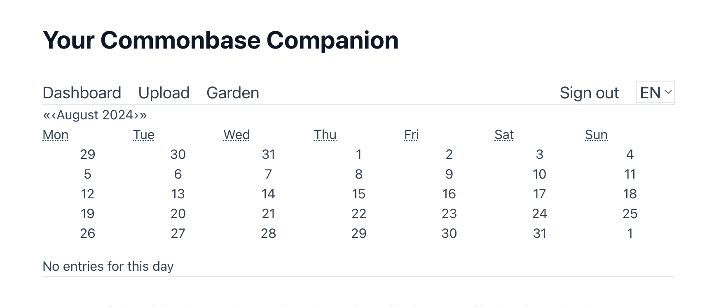Screen dimensions: 721x307
Task: Click the August 2024 month label
Action: point(95,115)
